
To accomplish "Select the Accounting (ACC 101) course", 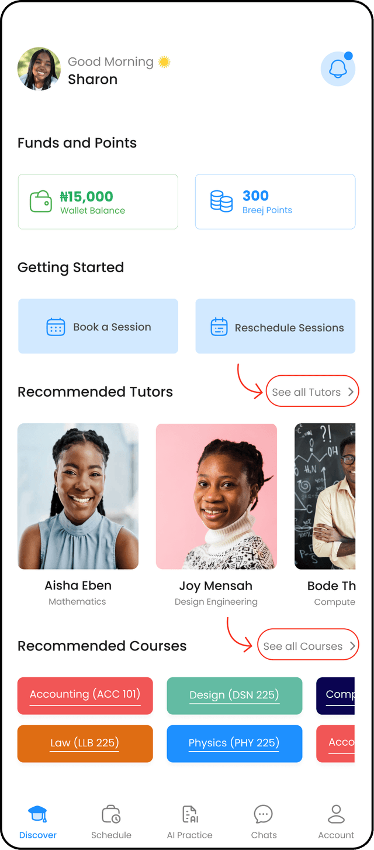I will [x=85, y=695].
